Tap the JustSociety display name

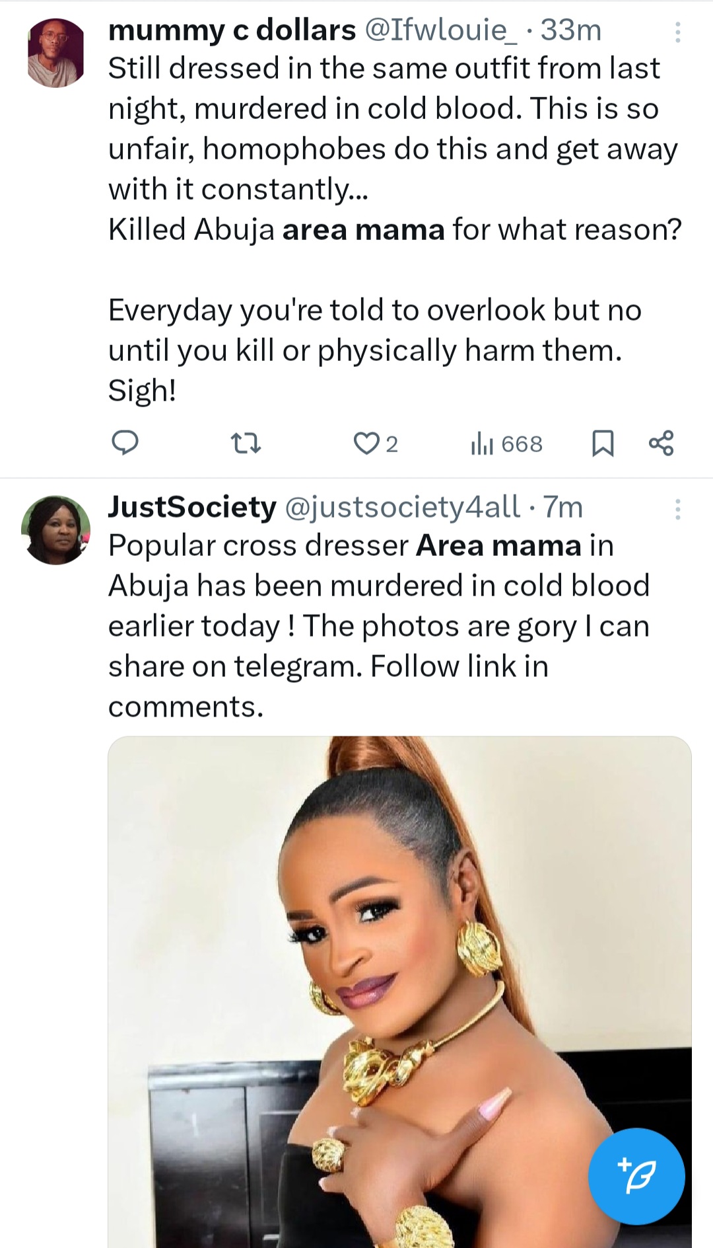[x=192, y=507]
